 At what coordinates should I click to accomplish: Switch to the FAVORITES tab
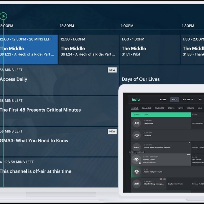pyautogui.click(x=159, y=108)
